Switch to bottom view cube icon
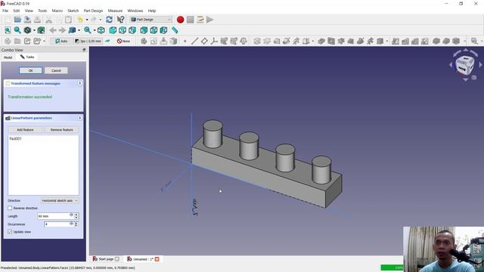This screenshot has height=272, width=484. click(154, 30)
